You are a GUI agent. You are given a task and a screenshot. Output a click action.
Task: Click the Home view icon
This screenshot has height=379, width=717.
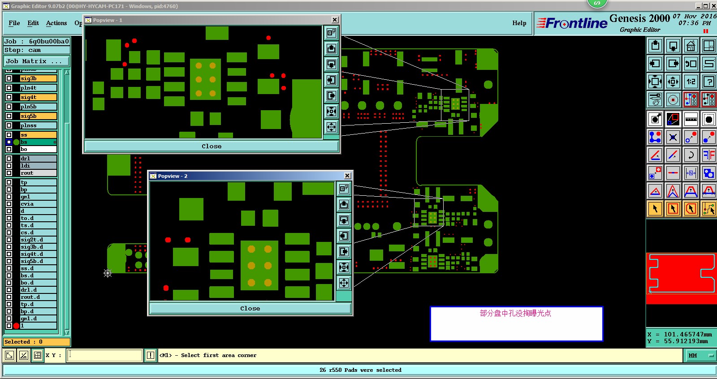(691, 46)
